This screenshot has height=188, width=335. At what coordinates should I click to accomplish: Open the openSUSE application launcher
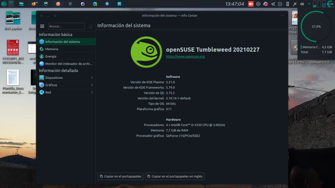(4, 4)
